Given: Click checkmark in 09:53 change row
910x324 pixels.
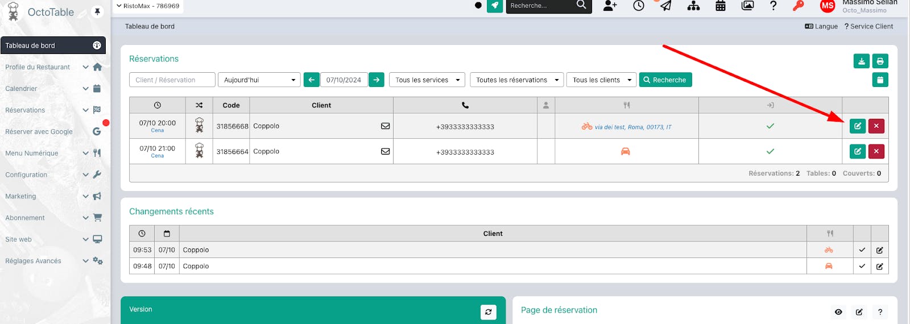Looking at the screenshot, I should click(862, 250).
